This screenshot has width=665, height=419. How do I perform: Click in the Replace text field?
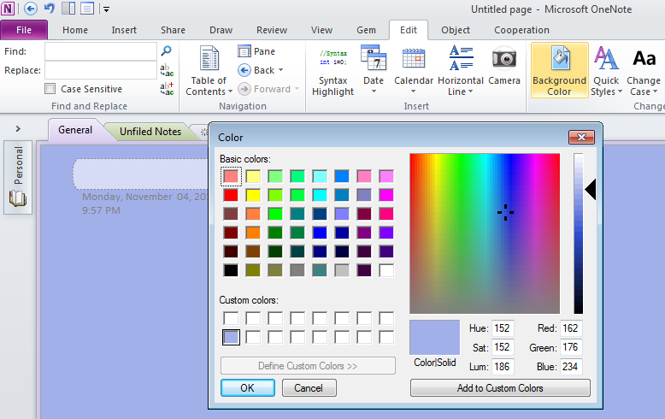pos(101,70)
